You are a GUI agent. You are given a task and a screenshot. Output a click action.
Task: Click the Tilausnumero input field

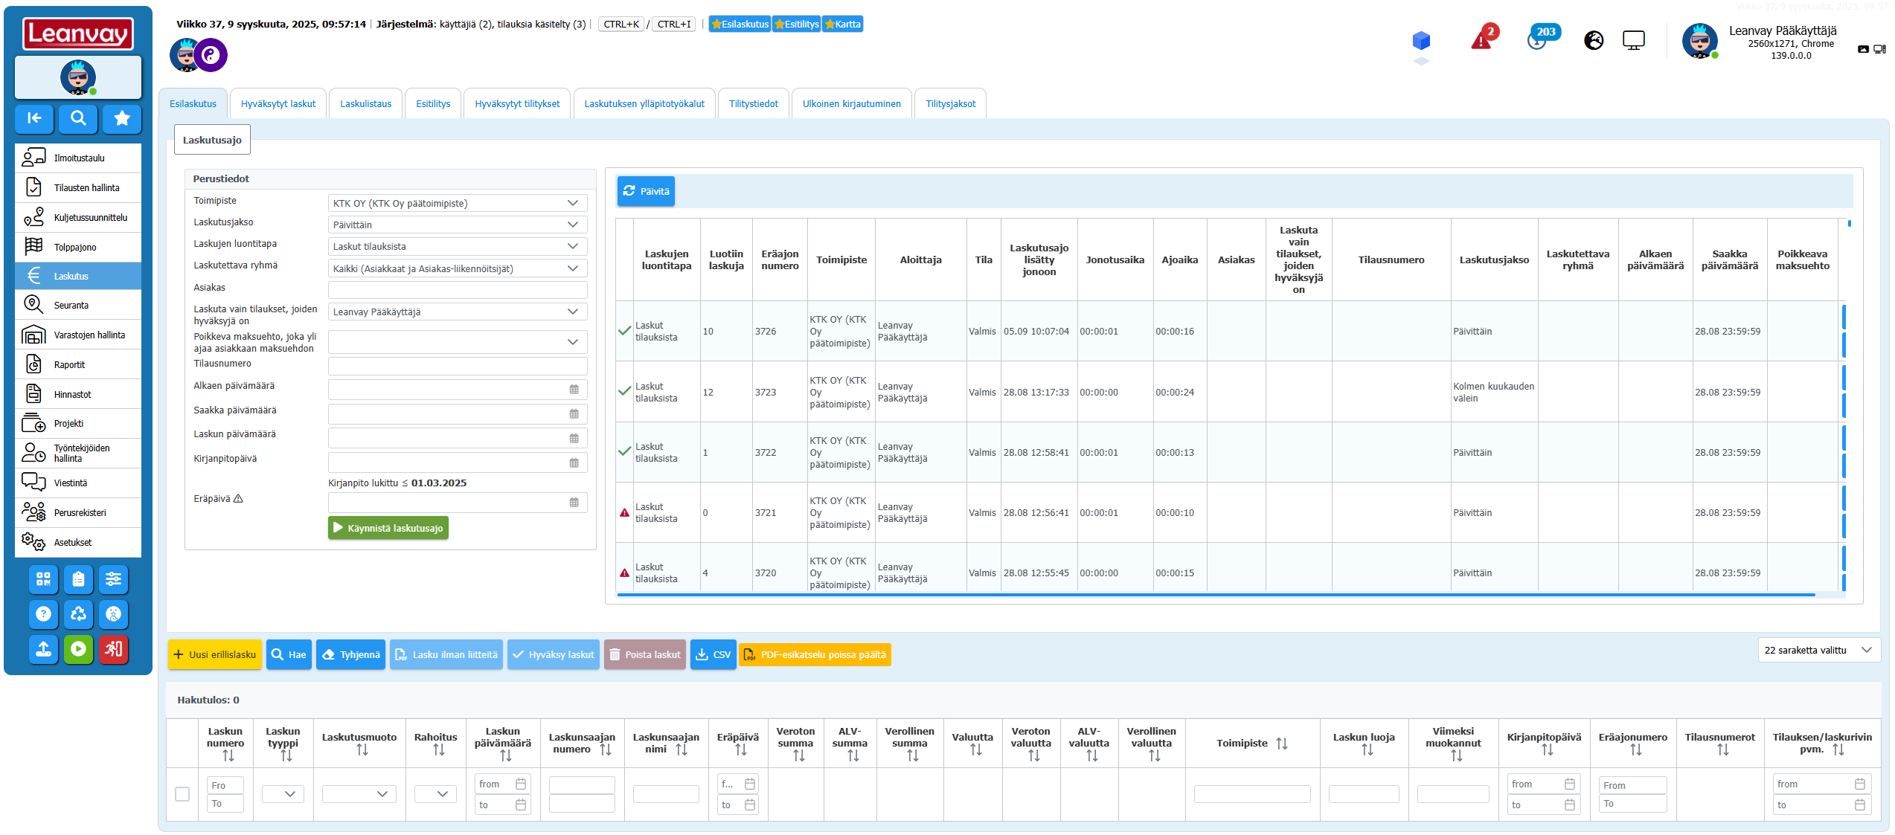tap(457, 366)
